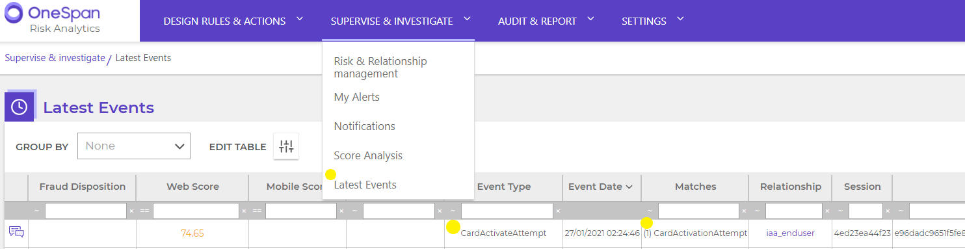This screenshot has width=965, height=249.
Task: Select Risk & Relationship management from the menu
Action: (380, 68)
